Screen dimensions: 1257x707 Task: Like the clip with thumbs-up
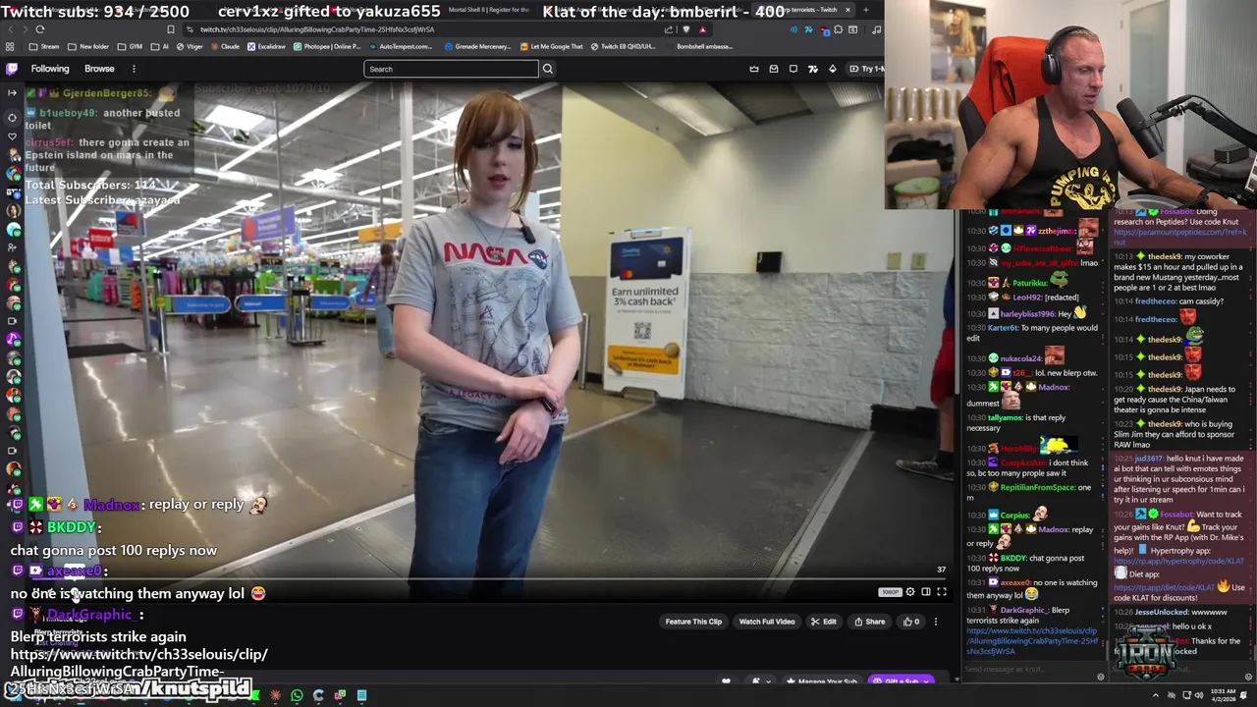(x=910, y=622)
